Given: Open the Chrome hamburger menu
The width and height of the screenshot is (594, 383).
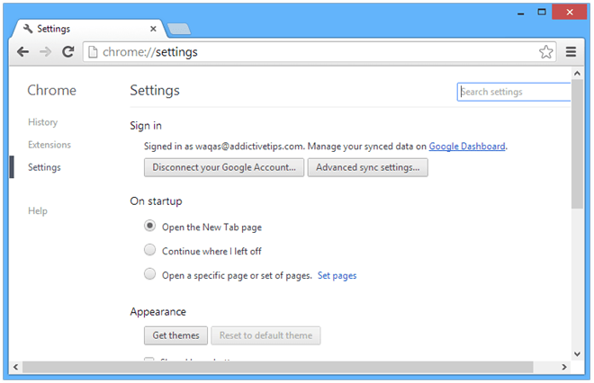Looking at the screenshot, I should tap(571, 52).
